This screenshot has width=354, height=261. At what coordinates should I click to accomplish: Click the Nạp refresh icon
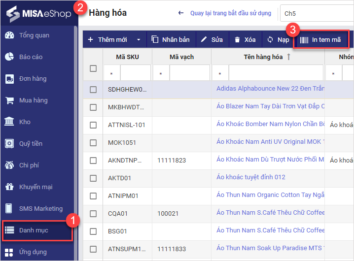(270, 40)
